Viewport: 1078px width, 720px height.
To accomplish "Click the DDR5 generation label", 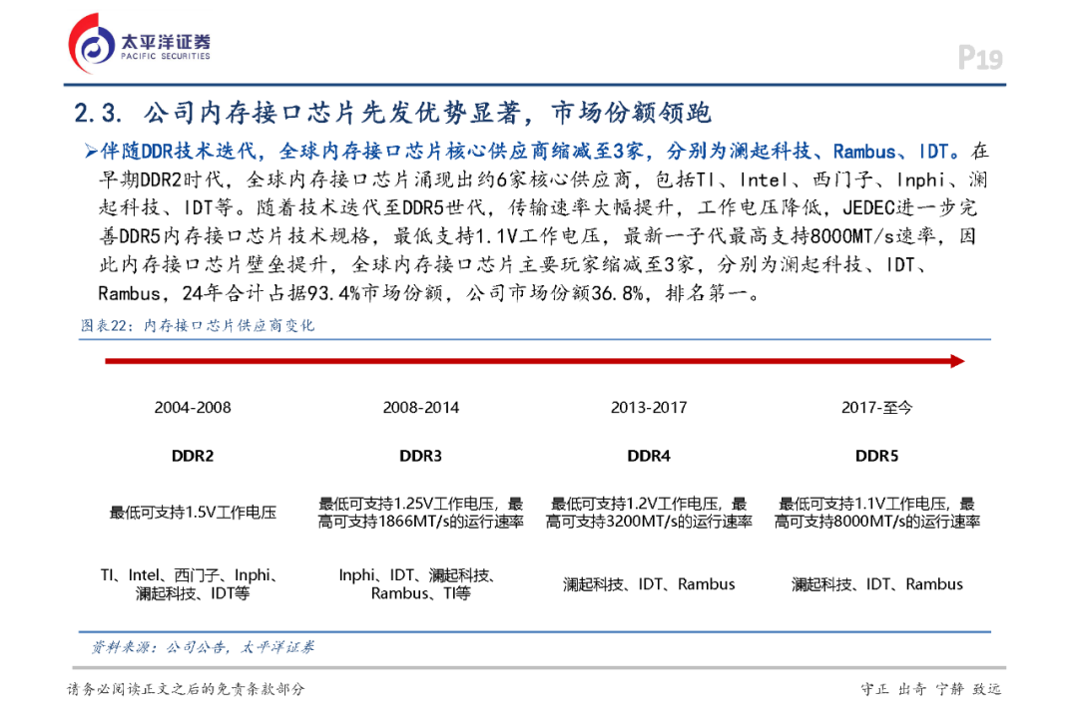I will point(876,456).
